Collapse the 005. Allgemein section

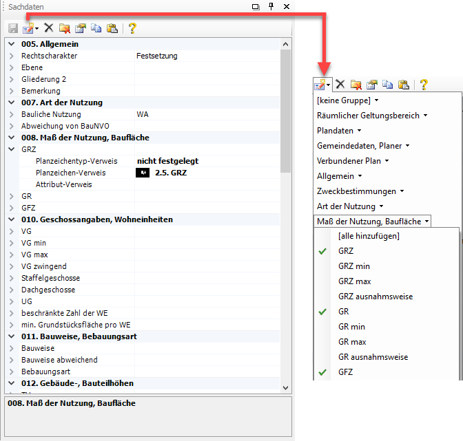12,44
